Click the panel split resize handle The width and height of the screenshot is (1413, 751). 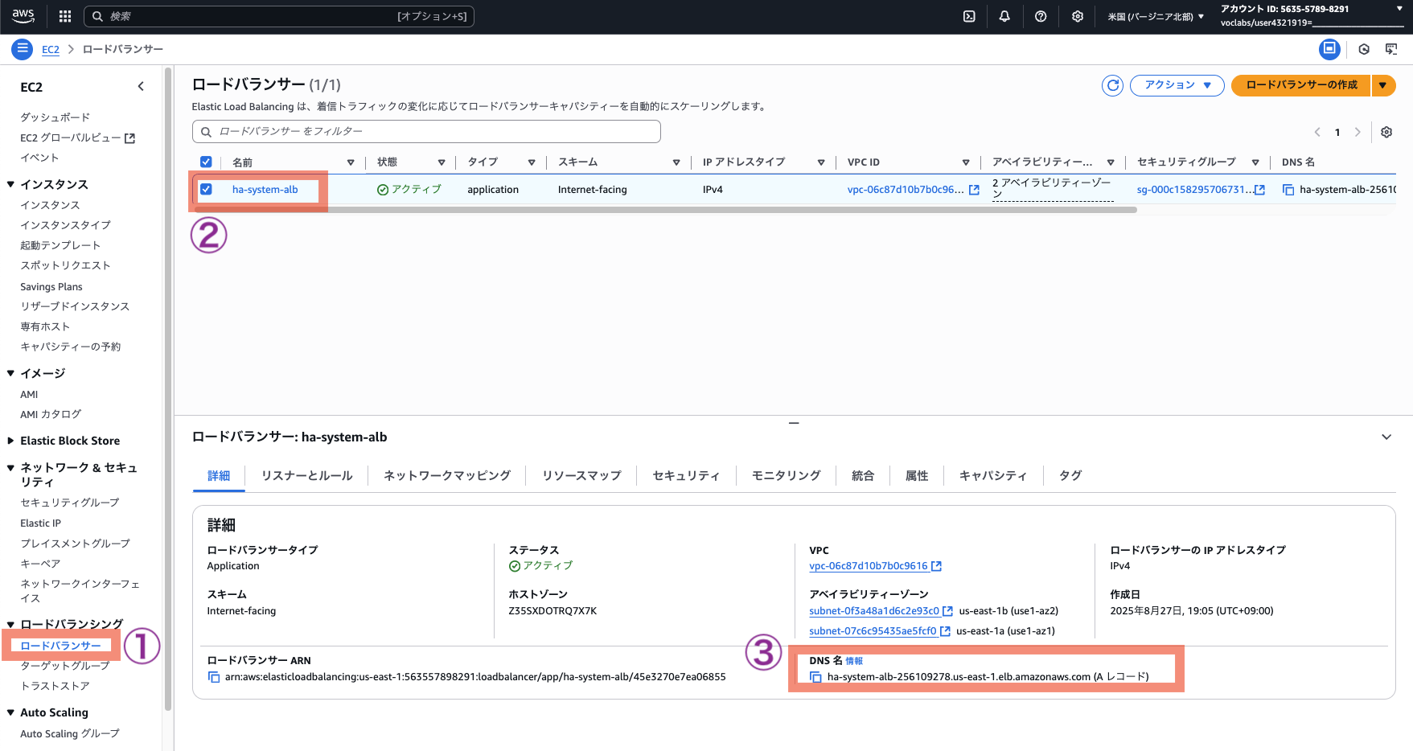pyautogui.click(x=794, y=423)
